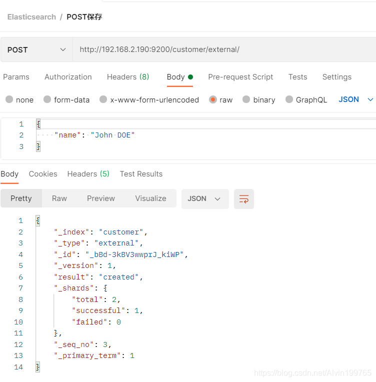Click the "name": "John DOE" line in request body
Viewport: 376px width, 382px height.
94,135
